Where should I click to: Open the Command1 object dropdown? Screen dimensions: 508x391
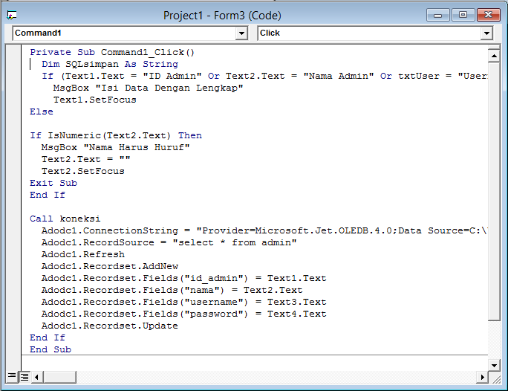[x=241, y=33]
